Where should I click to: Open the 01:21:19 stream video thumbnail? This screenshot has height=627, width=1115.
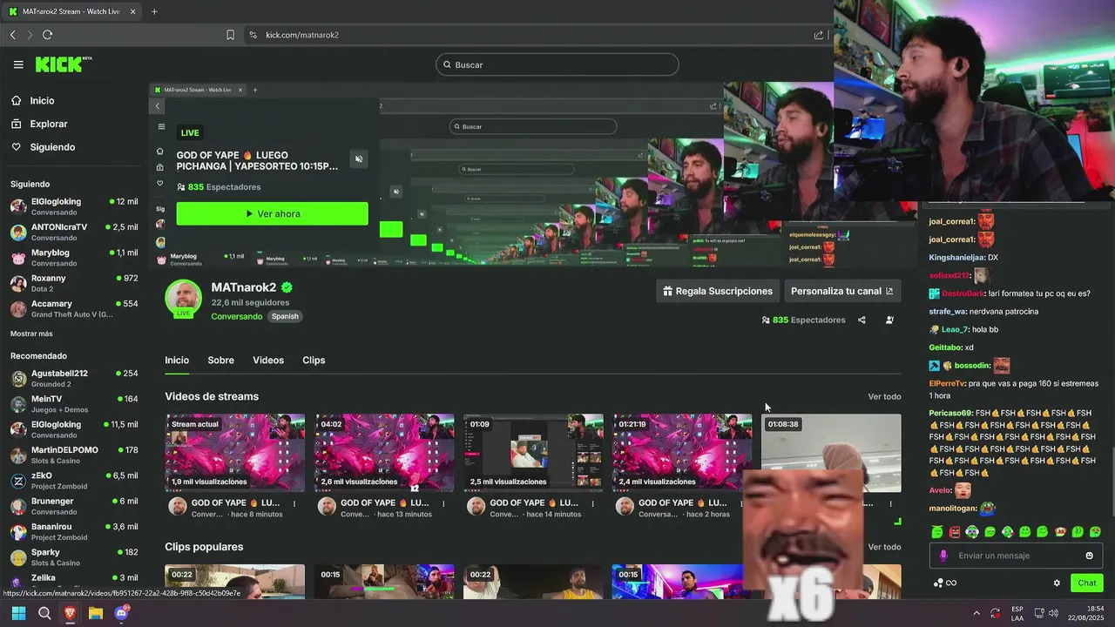[682, 453]
